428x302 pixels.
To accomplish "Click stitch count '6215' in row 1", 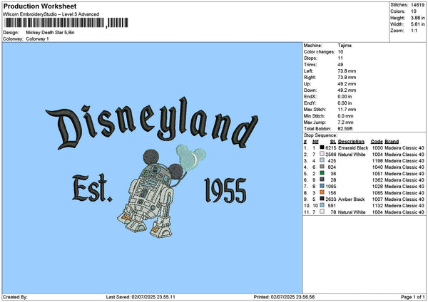I will (x=330, y=148).
